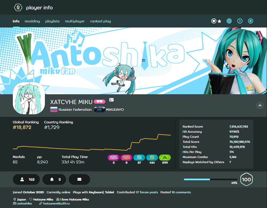Click the Antoshika profile cover banner

point(134,61)
